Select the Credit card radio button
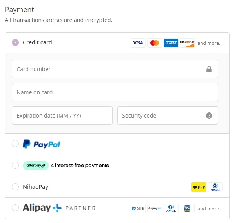This screenshot has height=223, width=237. [15, 42]
